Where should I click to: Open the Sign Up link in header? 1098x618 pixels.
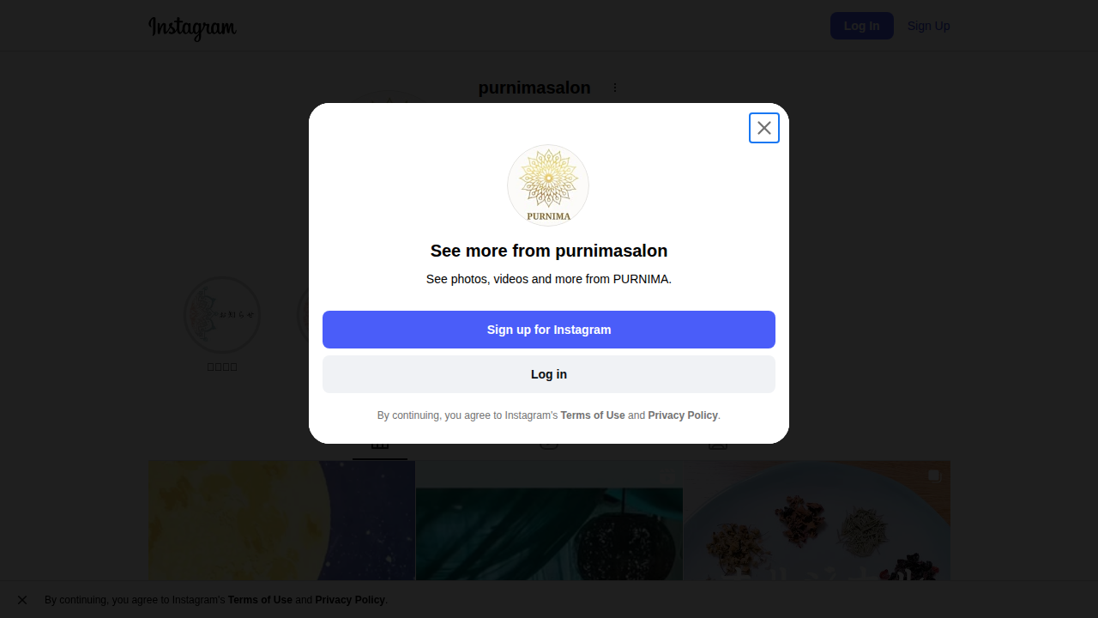point(928,26)
